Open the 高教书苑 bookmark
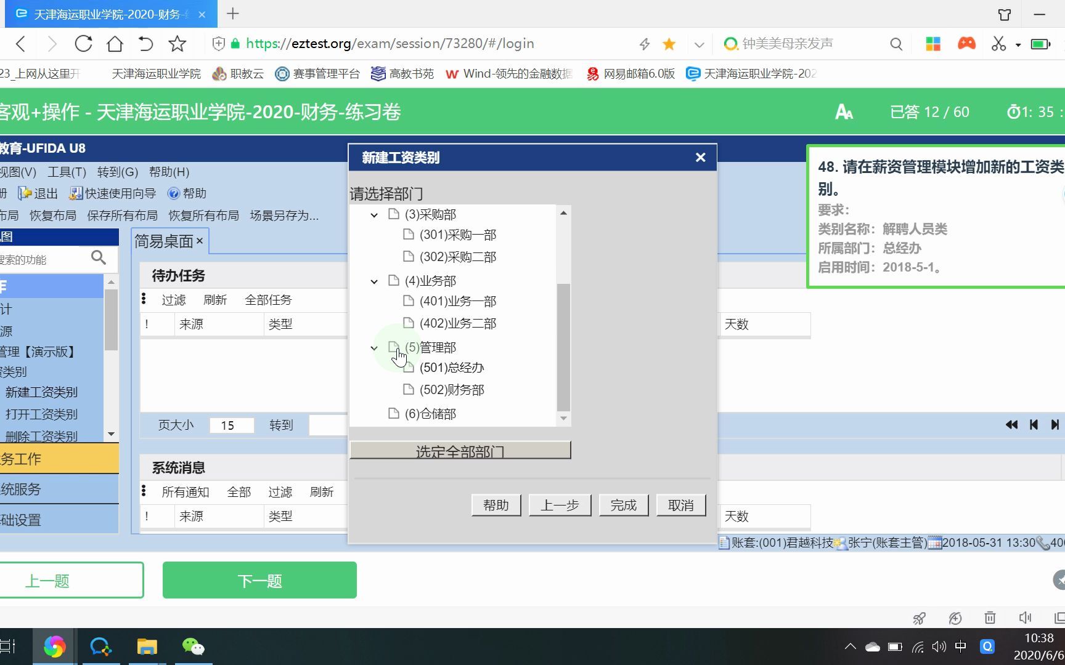Image resolution: width=1065 pixels, height=665 pixels. 402,74
